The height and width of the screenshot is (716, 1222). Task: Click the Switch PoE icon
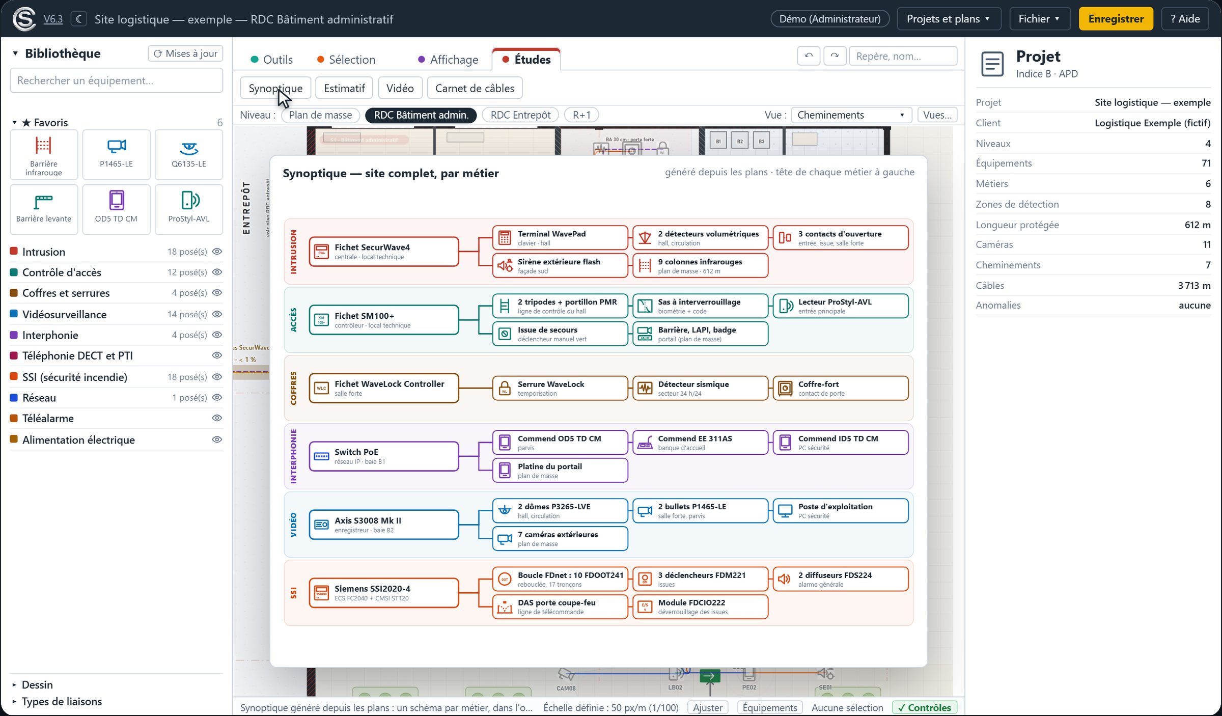click(x=321, y=456)
